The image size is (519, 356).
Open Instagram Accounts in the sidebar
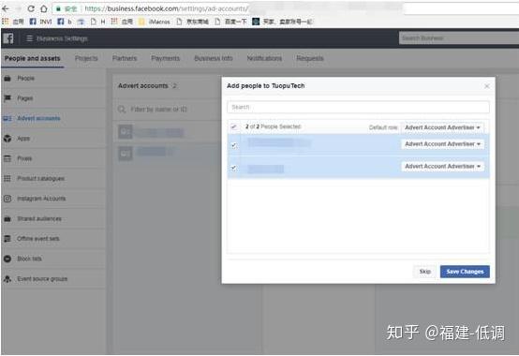(41, 199)
